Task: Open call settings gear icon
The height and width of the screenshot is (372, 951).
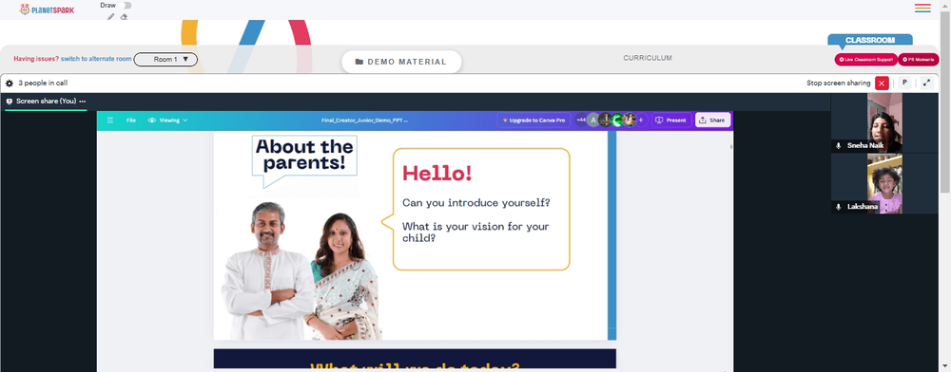Action: coord(10,84)
